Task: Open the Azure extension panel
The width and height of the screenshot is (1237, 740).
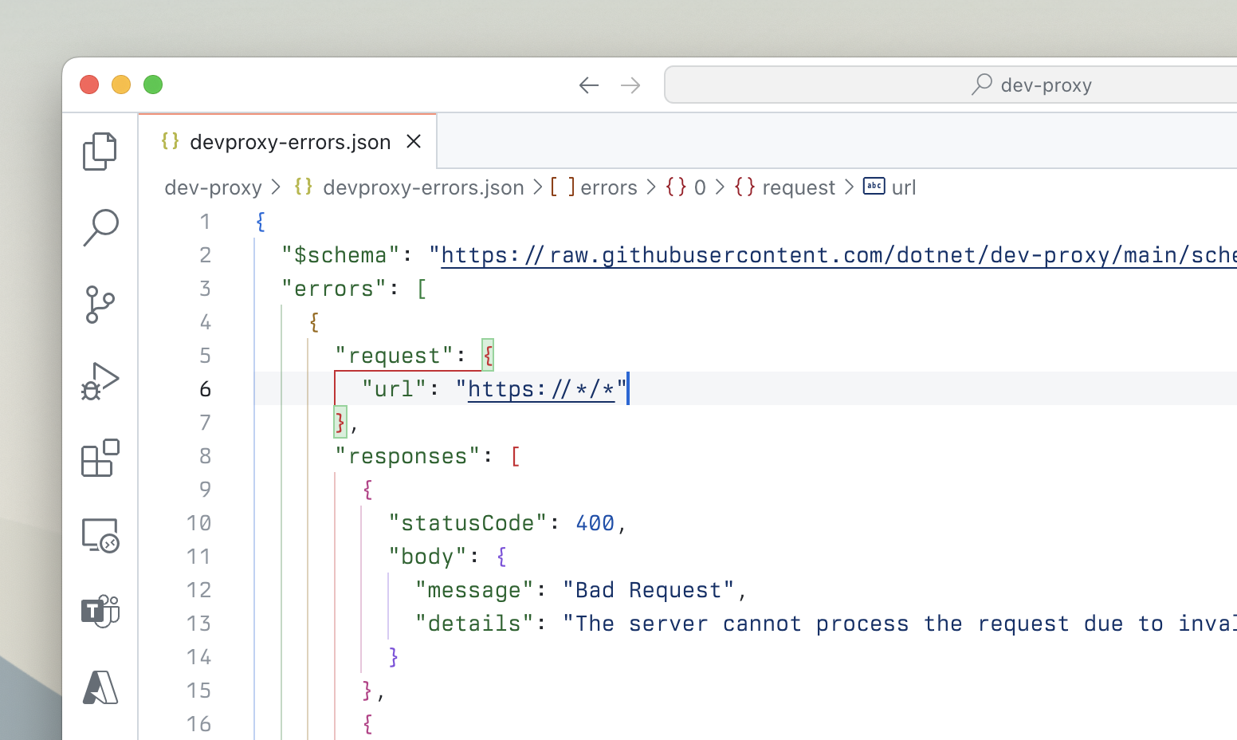Action: (99, 687)
